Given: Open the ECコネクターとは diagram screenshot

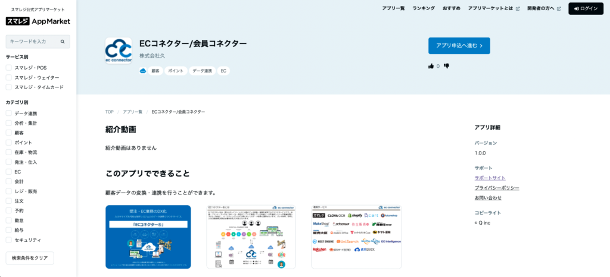Looking at the screenshot, I should pos(251,237).
